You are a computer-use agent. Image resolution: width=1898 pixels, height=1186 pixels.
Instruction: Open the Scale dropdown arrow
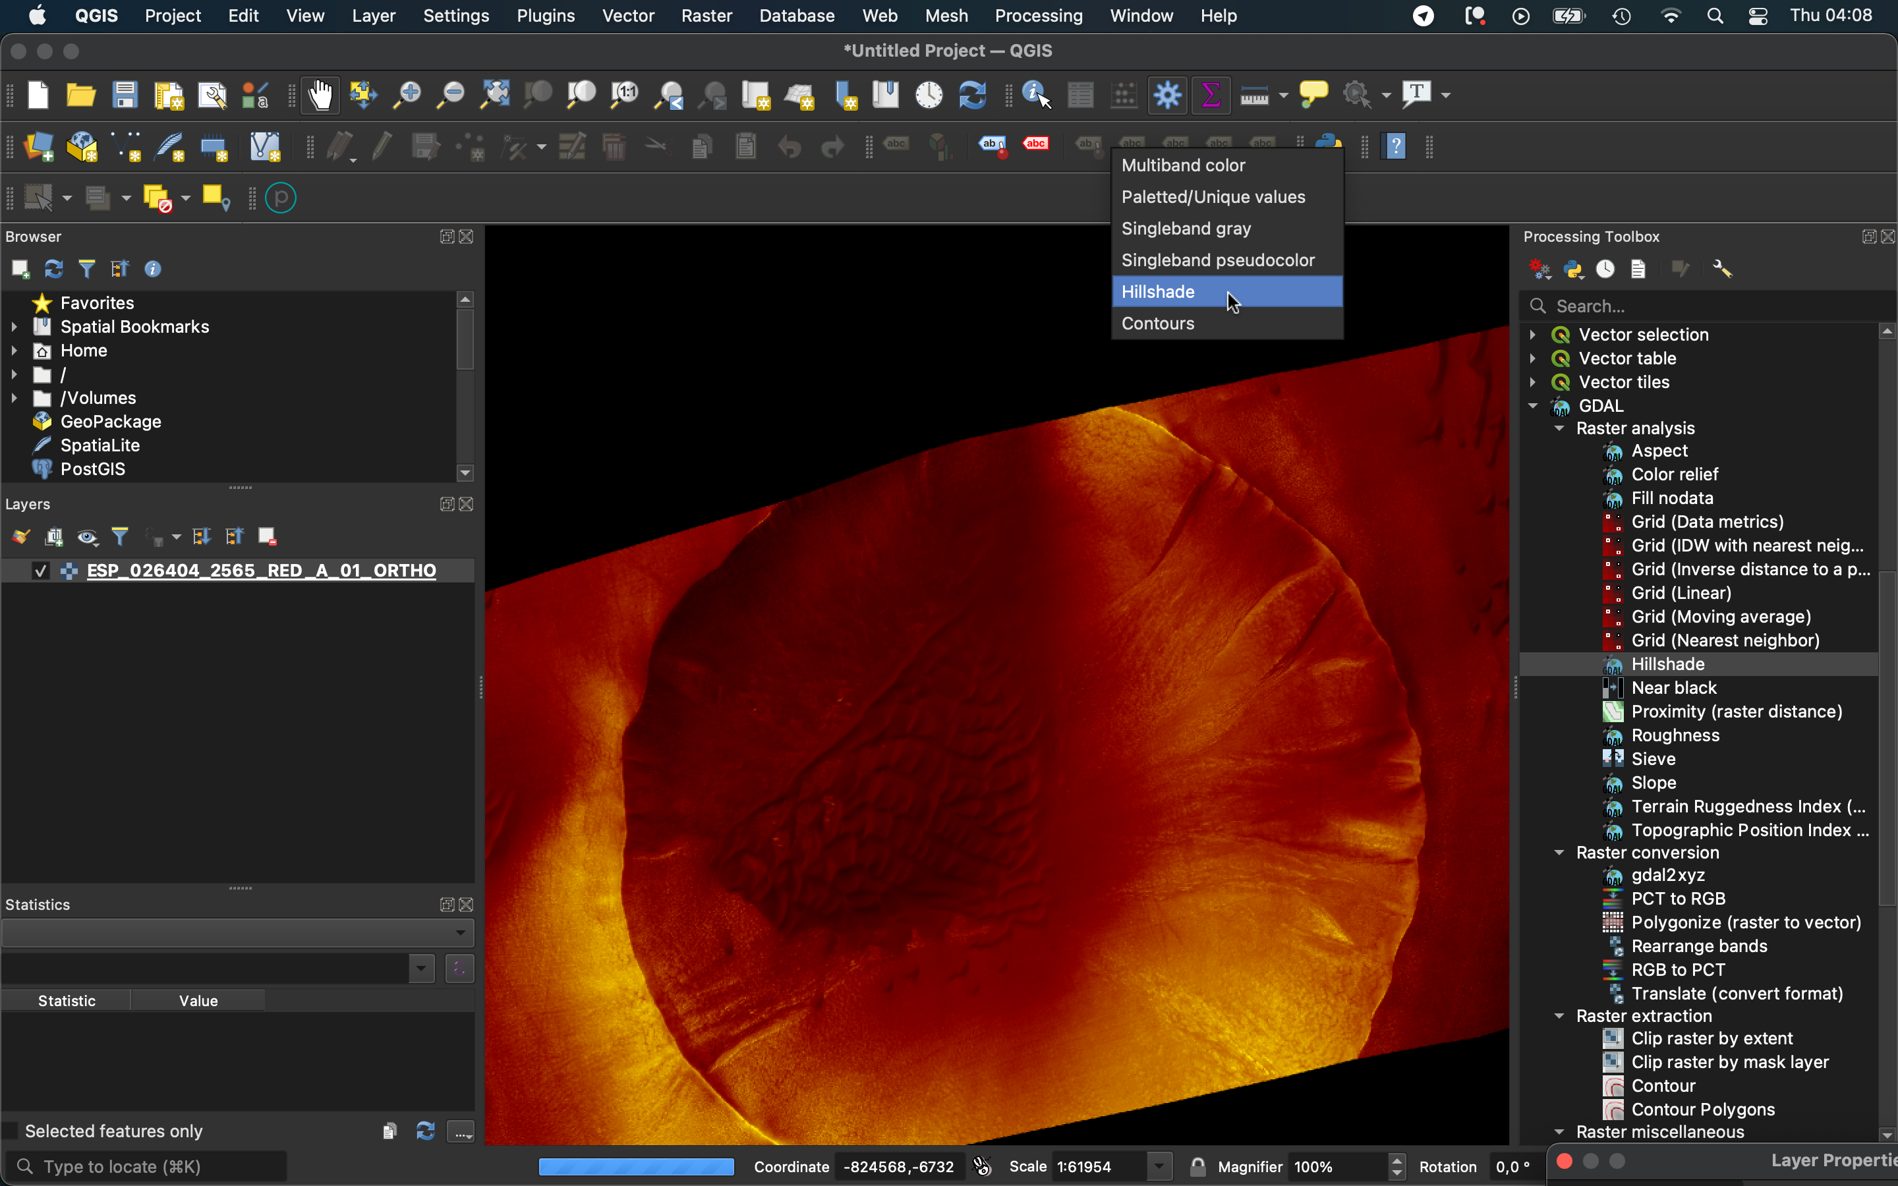pyautogui.click(x=1159, y=1166)
